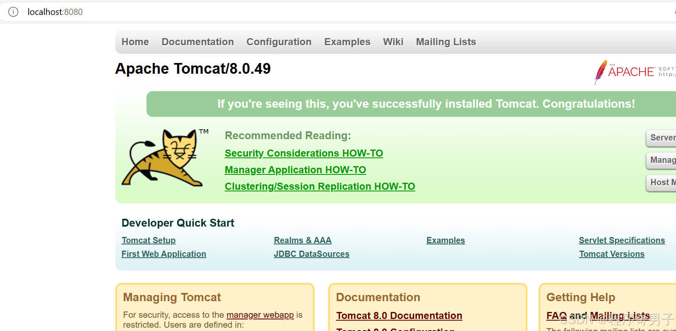676x331 pixels.
Task: Open the Home nav item
Action: [x=135, y=42]
